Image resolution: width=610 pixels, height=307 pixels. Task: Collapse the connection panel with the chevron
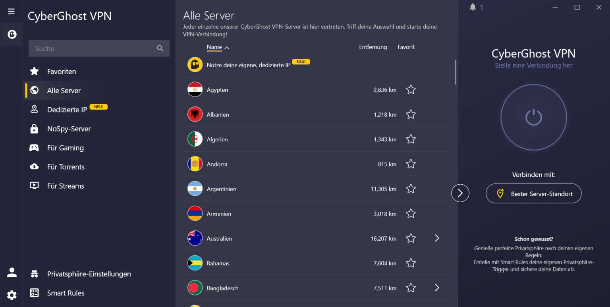pyautogui.click(x=460, y=193)
